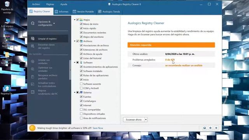Toggle the Sistema group checkbox
Image resolution: width=249 pixels, height=140 pixels.
[77, 93]
